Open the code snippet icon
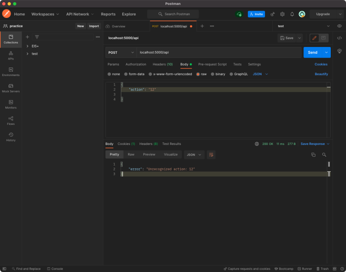346x272 pixels. (x=339, y=38)
